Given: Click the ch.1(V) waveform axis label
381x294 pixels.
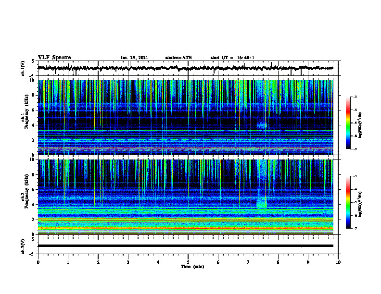Looking at the screenshot, I should coord(23,68).
